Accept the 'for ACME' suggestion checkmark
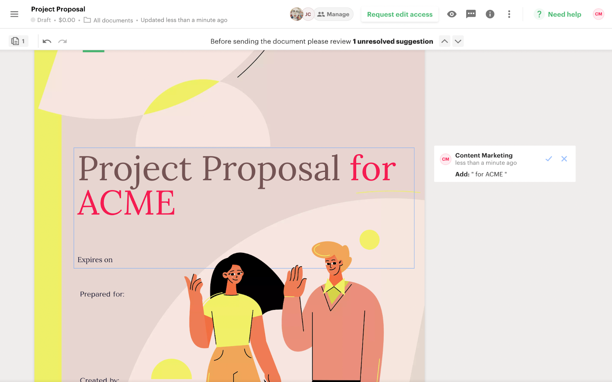 pos(549,159)
